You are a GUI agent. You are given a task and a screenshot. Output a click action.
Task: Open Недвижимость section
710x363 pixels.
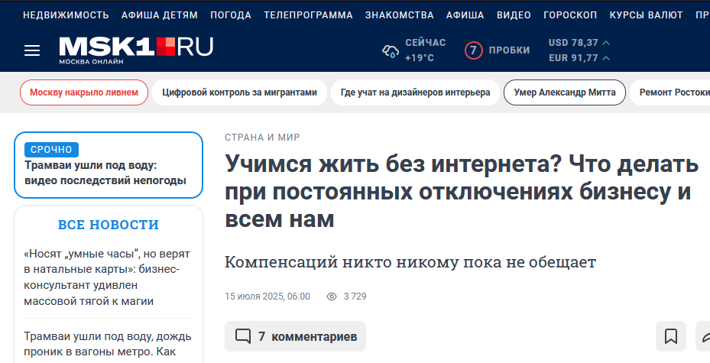point(66,15)
